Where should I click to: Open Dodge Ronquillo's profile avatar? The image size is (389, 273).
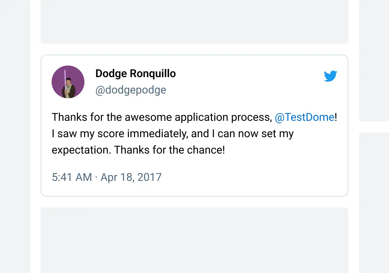coord(68,82)
